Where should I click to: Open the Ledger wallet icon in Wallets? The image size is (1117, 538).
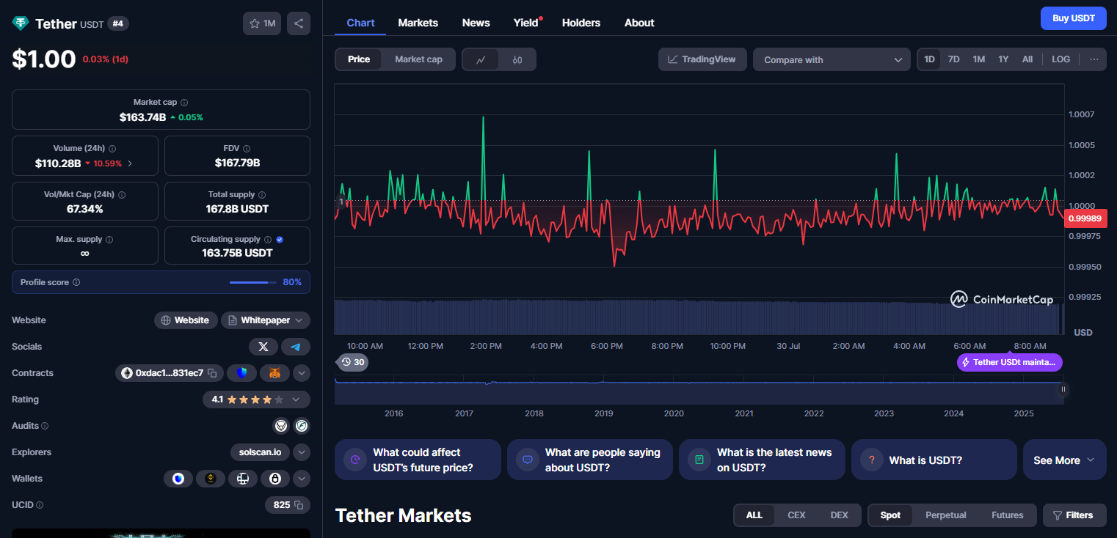[243, 479]
